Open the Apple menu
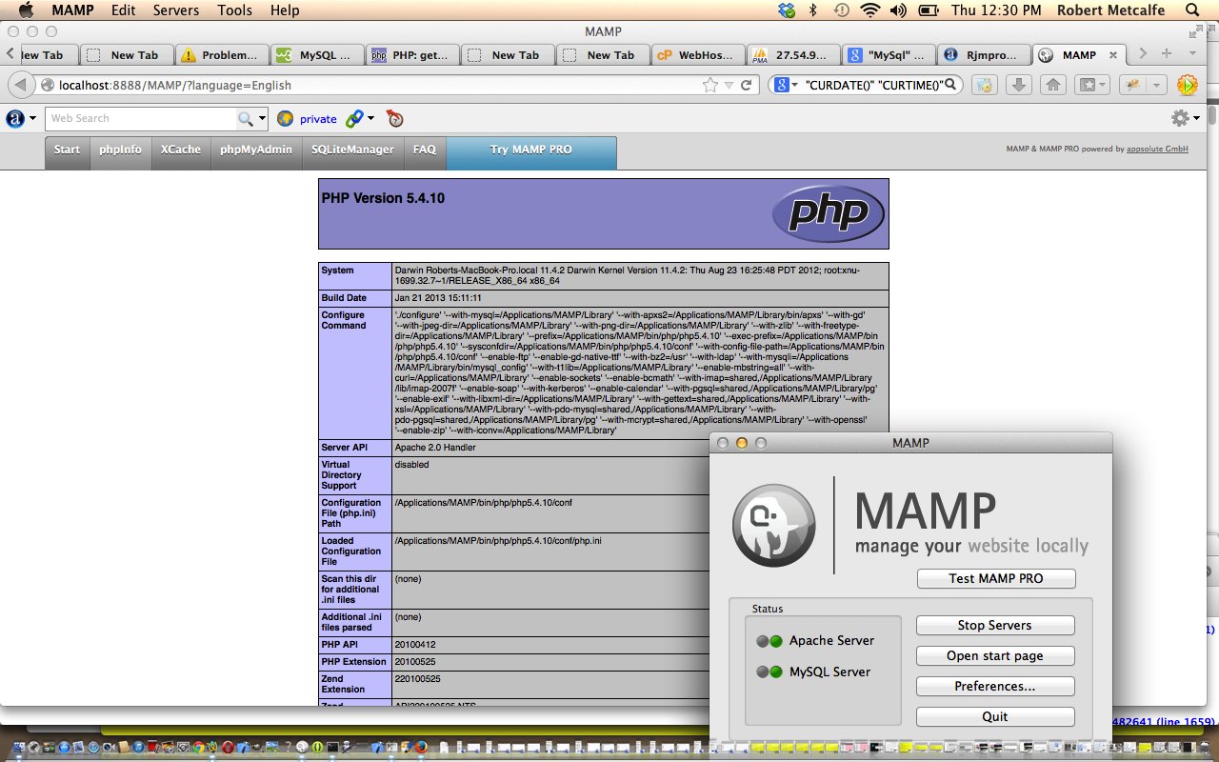1219x762 pixels. [26, 10]
